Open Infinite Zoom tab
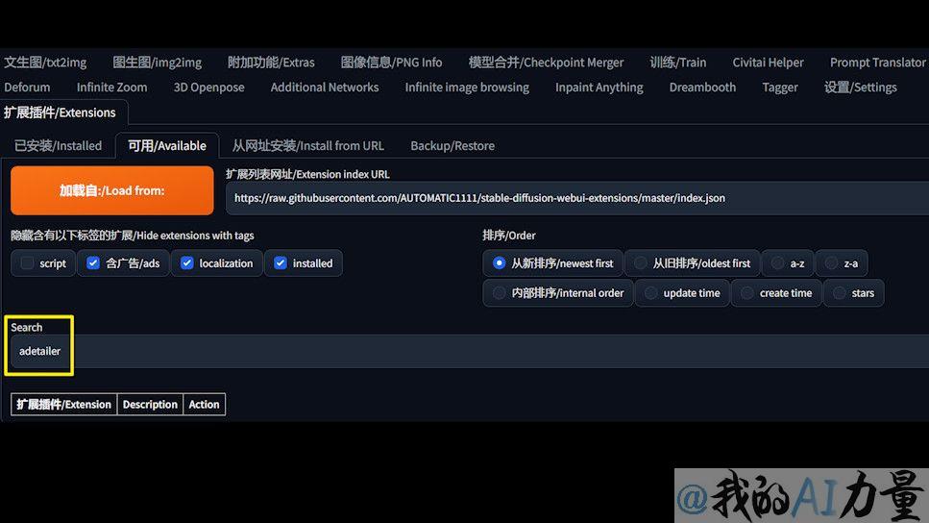Viewport: 929px width, 523px height. tap(112, 87)
